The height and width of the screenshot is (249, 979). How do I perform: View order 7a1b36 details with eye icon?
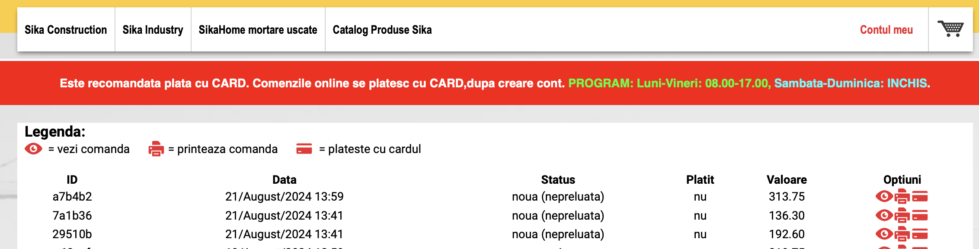(x=884, y=215)
